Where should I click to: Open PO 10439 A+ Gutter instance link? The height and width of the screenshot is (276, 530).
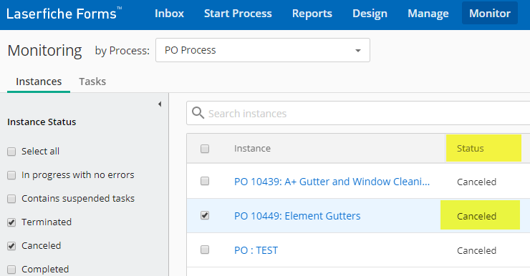tap(332, 182)
